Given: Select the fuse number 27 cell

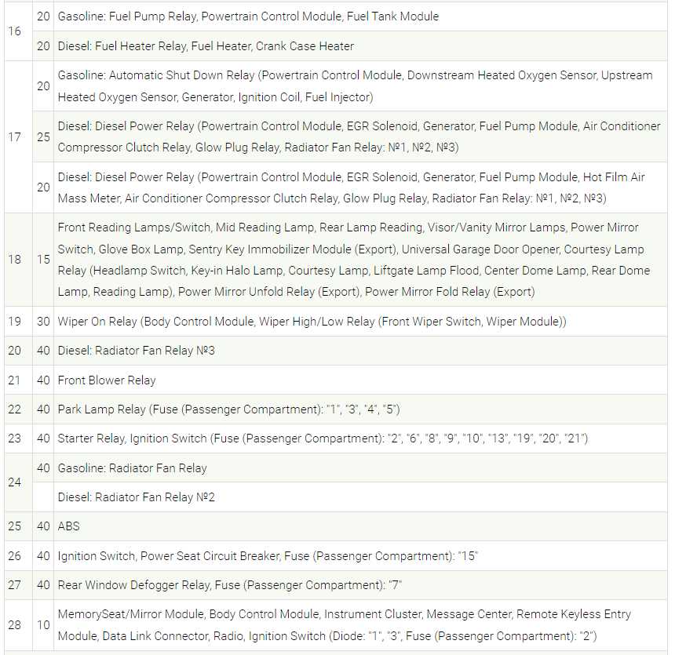Looking at the screenshot, I should [19, 585].
